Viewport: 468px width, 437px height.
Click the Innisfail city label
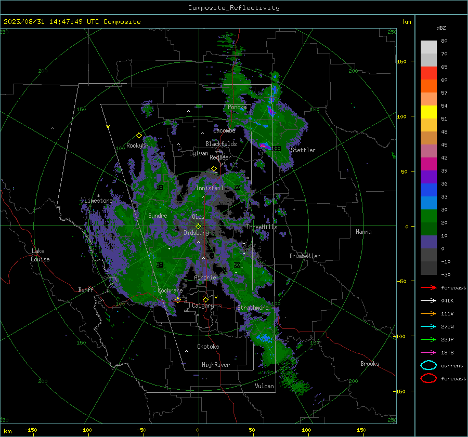point(210,188)
